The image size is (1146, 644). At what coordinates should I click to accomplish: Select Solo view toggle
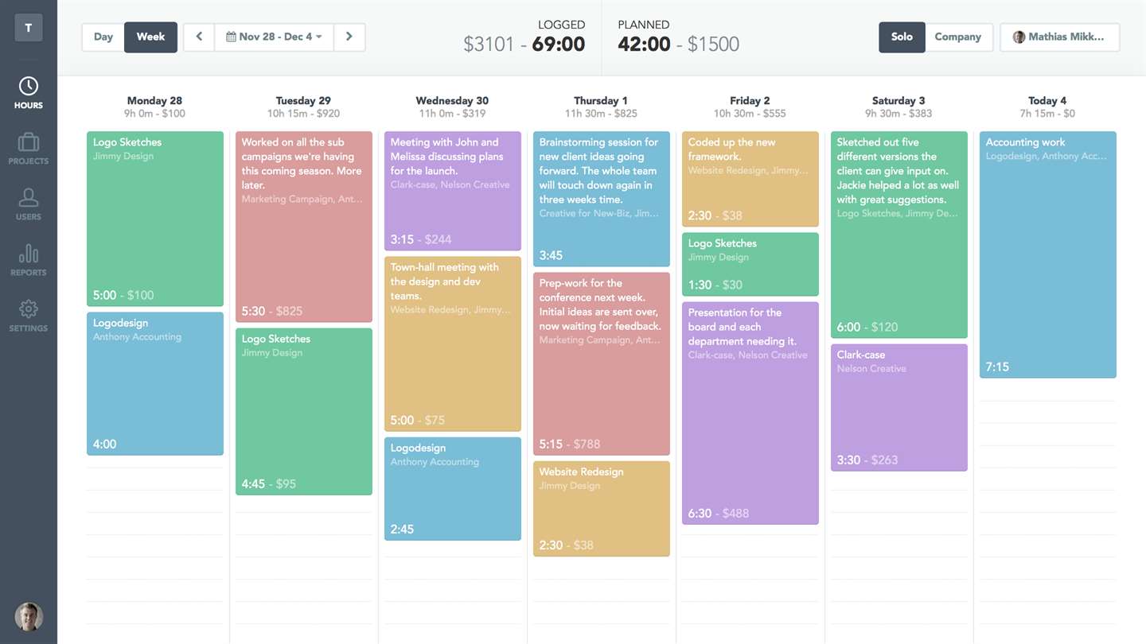902,37
